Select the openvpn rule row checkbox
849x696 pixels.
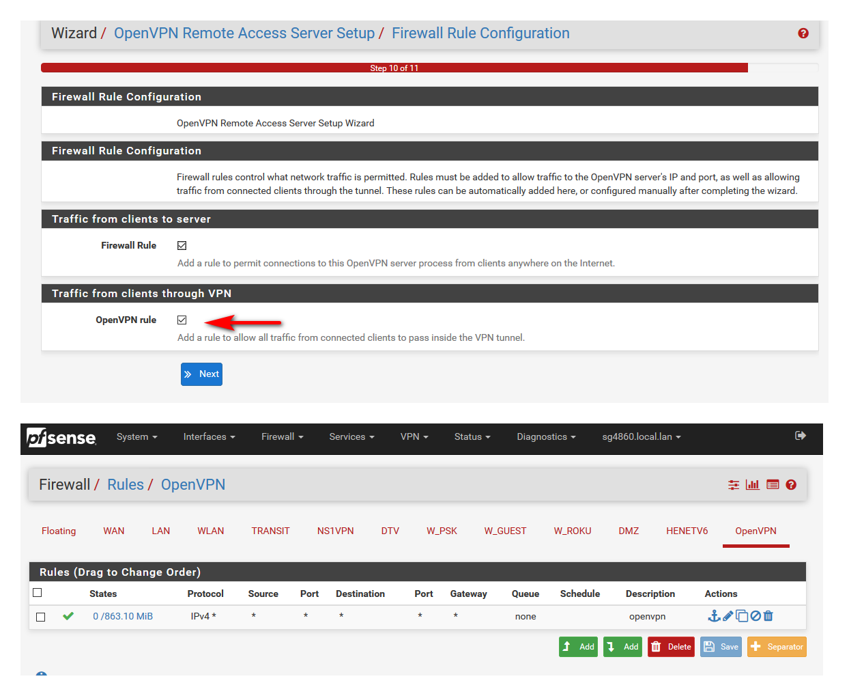41,617
